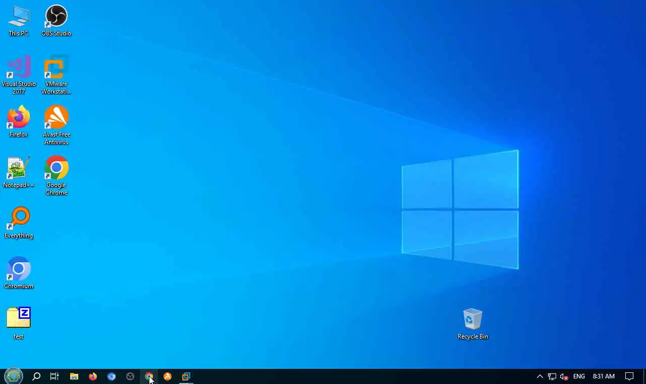Open the 8:31 AM clock calendar
Image resolution: width=646 pixels, height=384 pixels.
pyautogui.click(x=604, y=376)
